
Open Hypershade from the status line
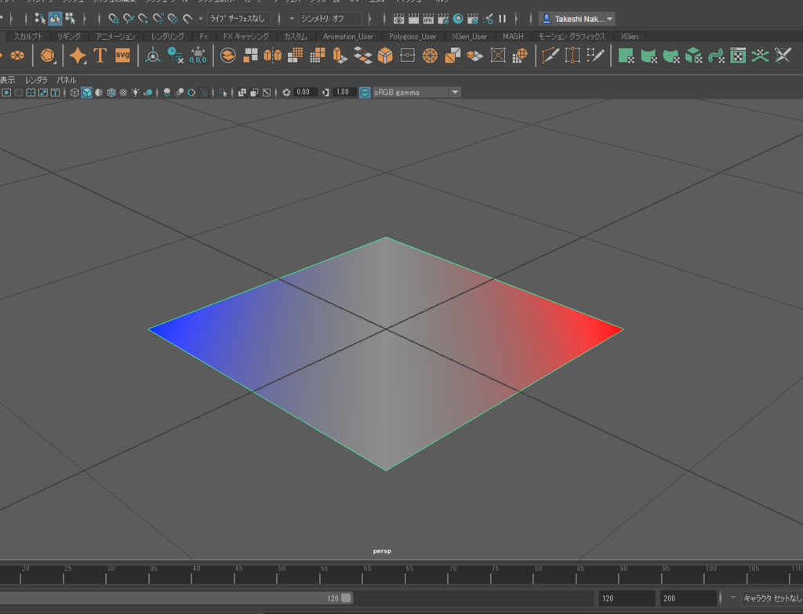(x=458, y=19)
